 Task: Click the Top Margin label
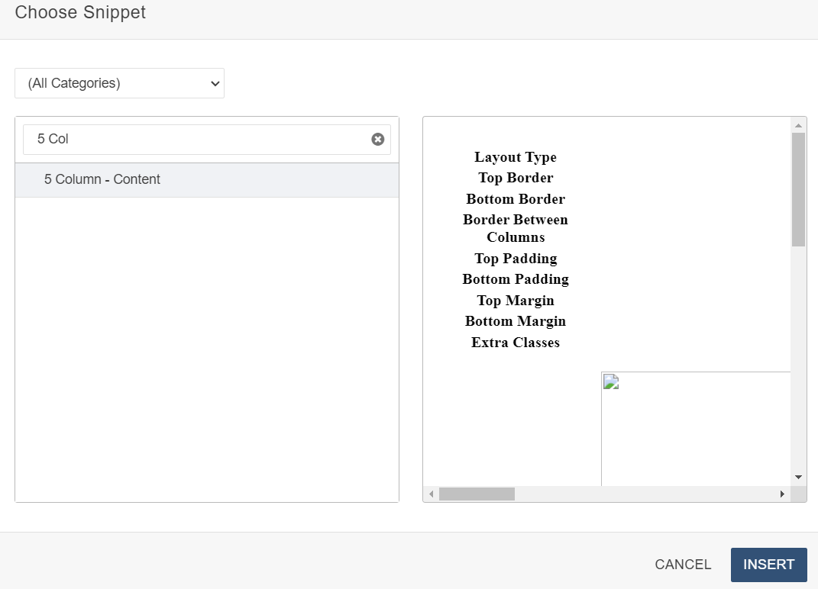(x=516, y=301)
